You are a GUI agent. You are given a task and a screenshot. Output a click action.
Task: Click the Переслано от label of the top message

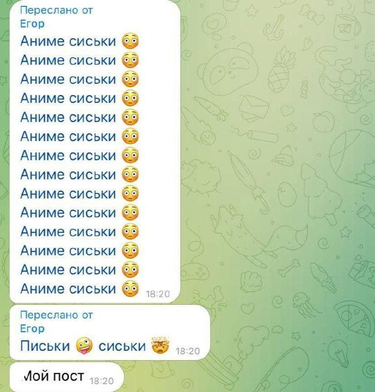pyautogui.click(x=56, y=10)
